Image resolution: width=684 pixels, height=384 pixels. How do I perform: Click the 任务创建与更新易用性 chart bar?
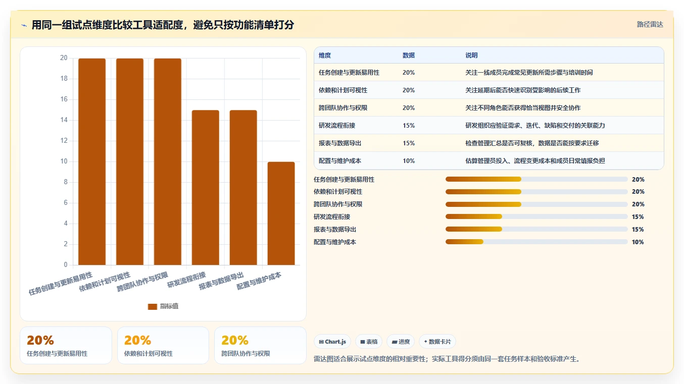[92, 161]
